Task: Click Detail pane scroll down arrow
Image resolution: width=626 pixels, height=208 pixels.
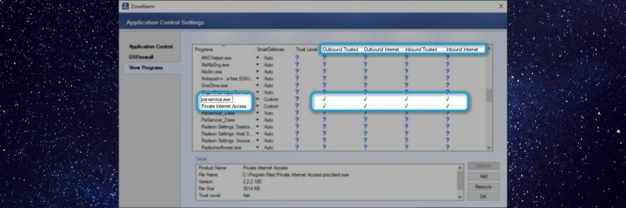Action: point(460,196)
